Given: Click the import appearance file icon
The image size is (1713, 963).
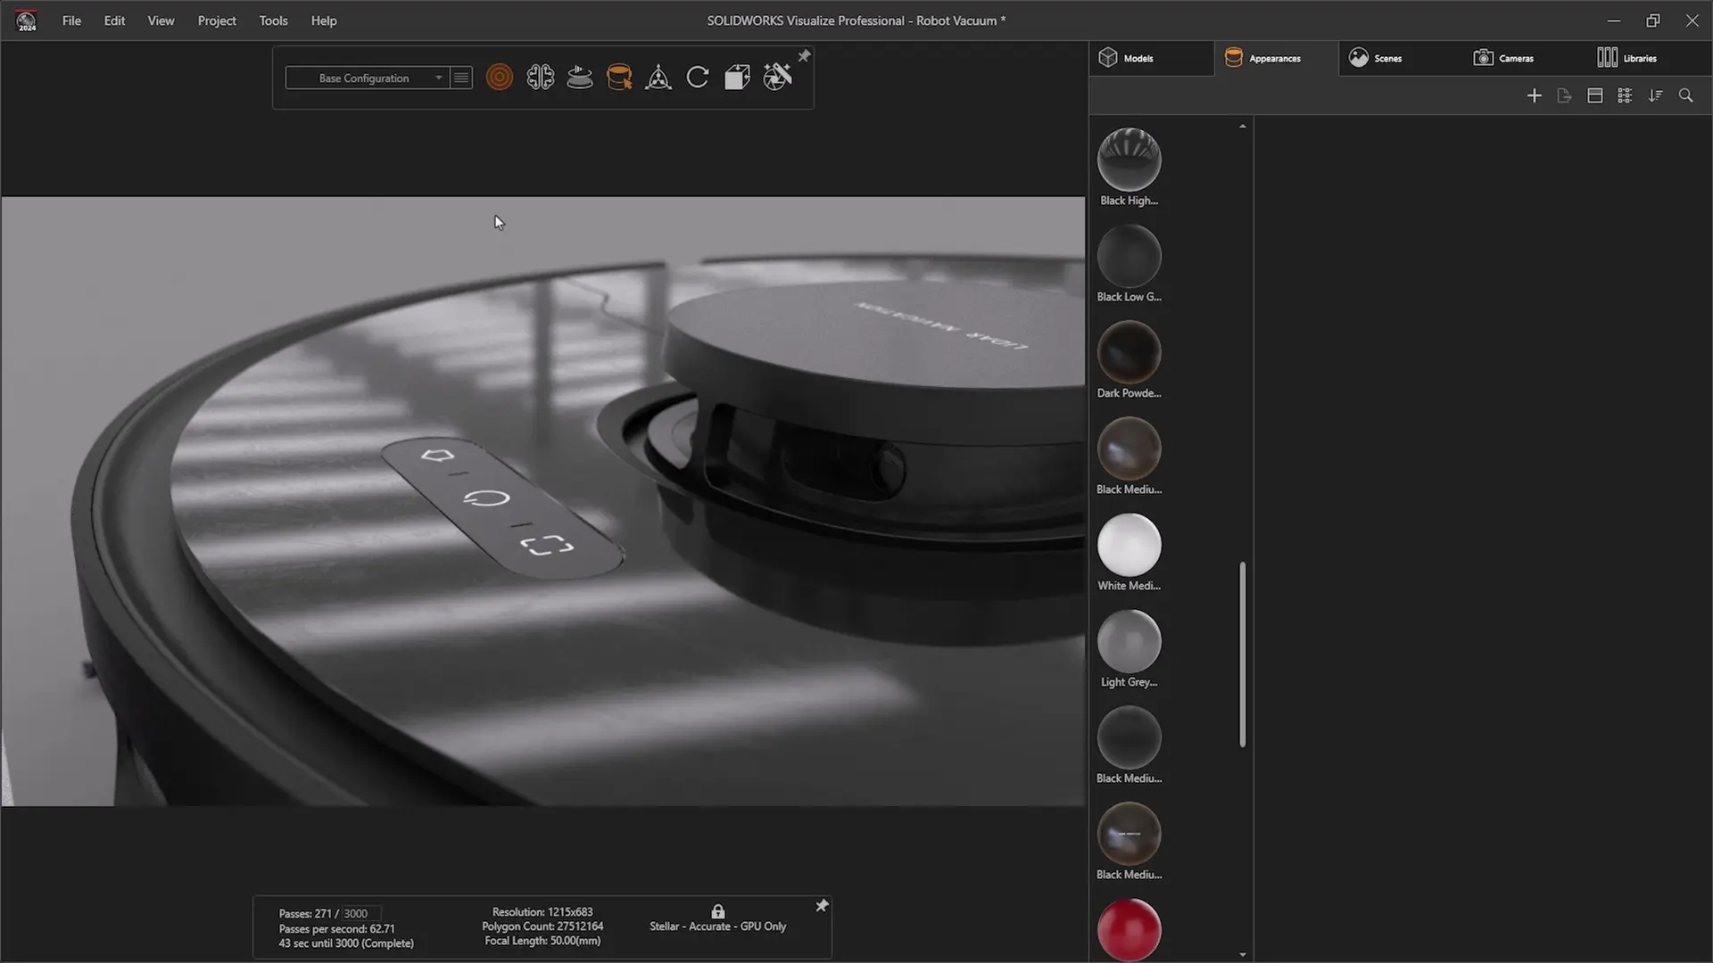Looking at the screenshot, I should tap(1565, 95).
